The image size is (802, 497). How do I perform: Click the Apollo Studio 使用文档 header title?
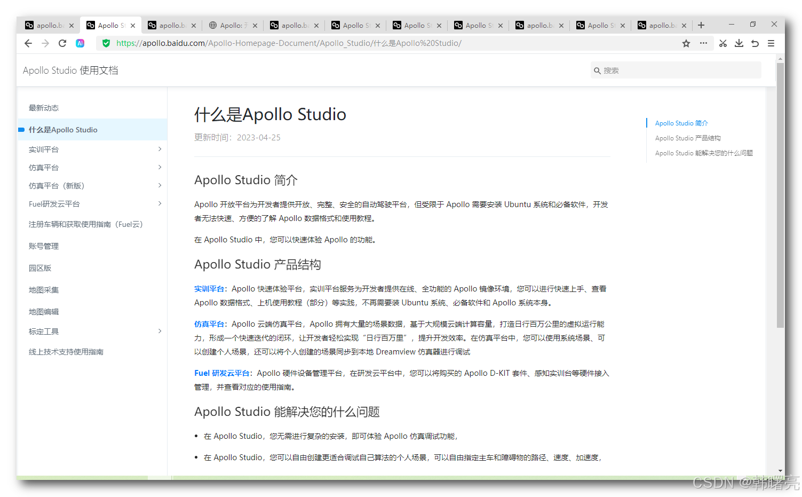(70, 70)
